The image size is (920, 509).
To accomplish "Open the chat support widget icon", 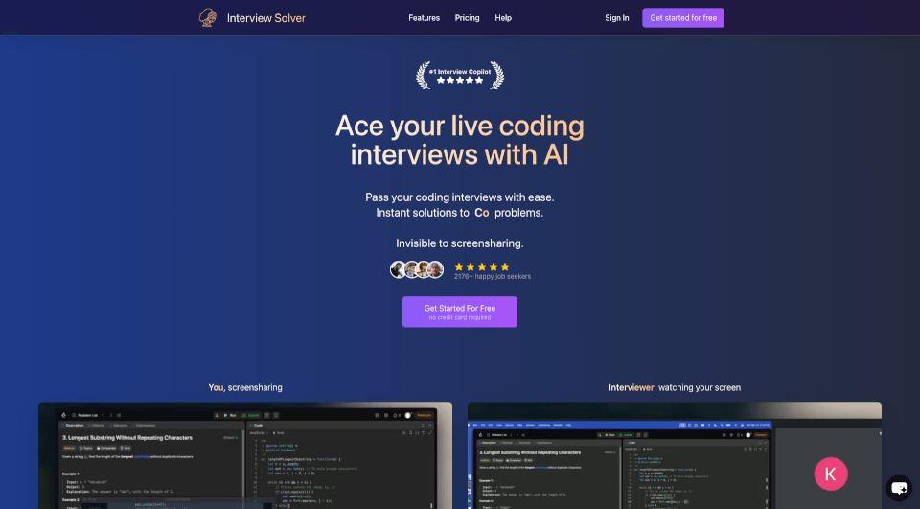I will tap(898, 488).
